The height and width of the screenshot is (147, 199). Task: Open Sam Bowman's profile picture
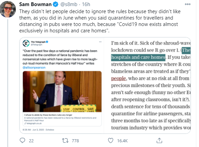(x=8, y=9)
